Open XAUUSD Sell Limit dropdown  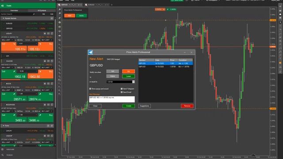[x=7, y=68]
